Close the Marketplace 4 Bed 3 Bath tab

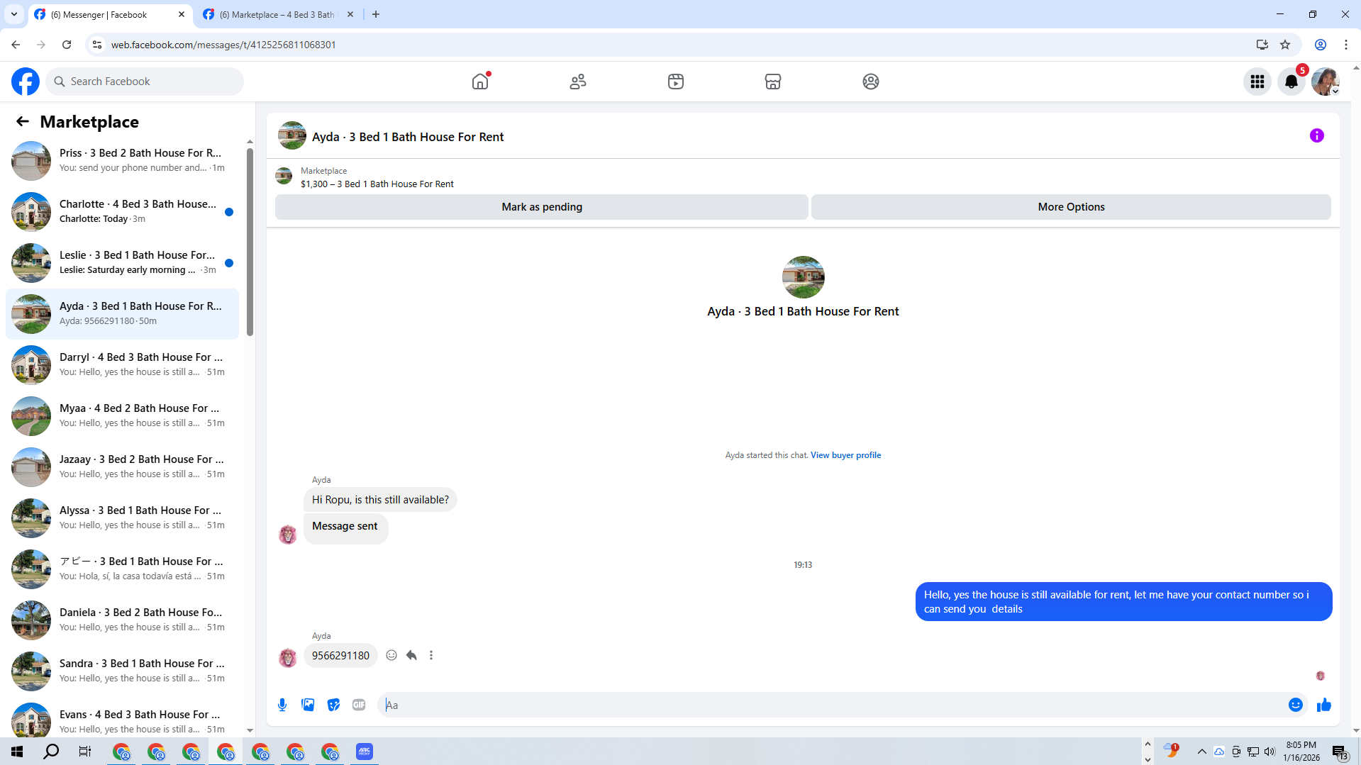[x=350, y=14]
